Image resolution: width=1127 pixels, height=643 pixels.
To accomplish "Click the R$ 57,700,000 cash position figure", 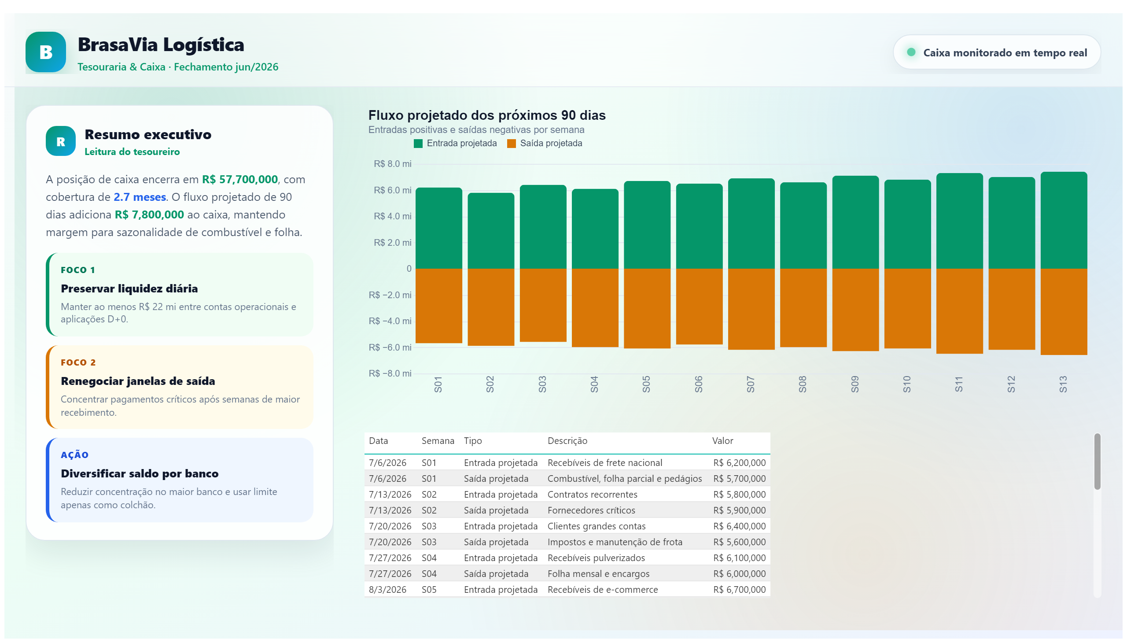I will coord(239,179).
